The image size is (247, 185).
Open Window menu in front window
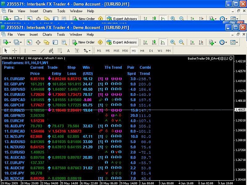point(76,34)
